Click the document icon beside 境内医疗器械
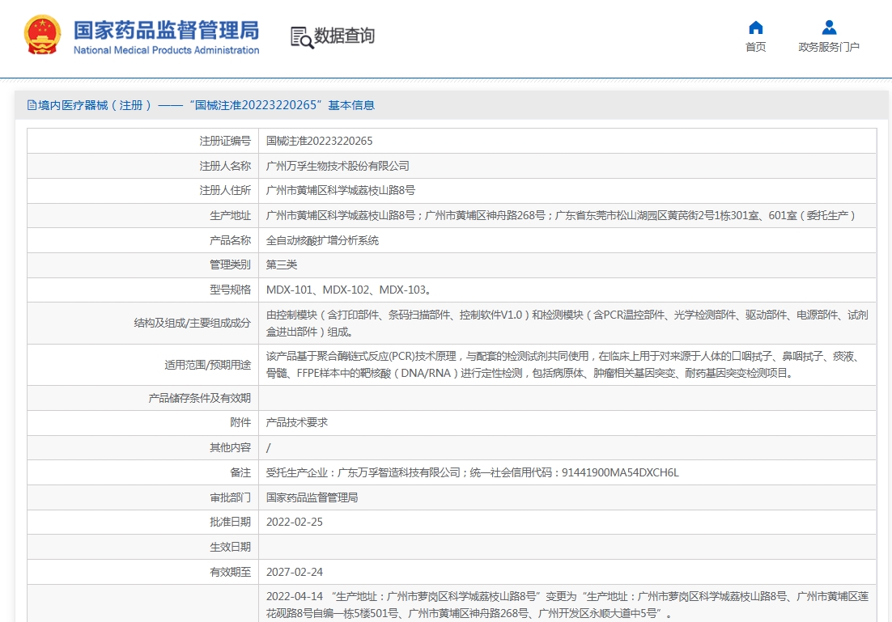Viewport: 892px width, 622px height. [32, 105]
